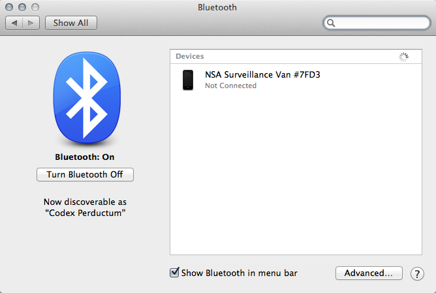Focus the search input field

382,23
